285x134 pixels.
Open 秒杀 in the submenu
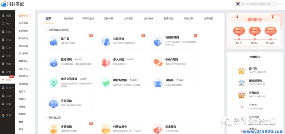coord(21,129)
